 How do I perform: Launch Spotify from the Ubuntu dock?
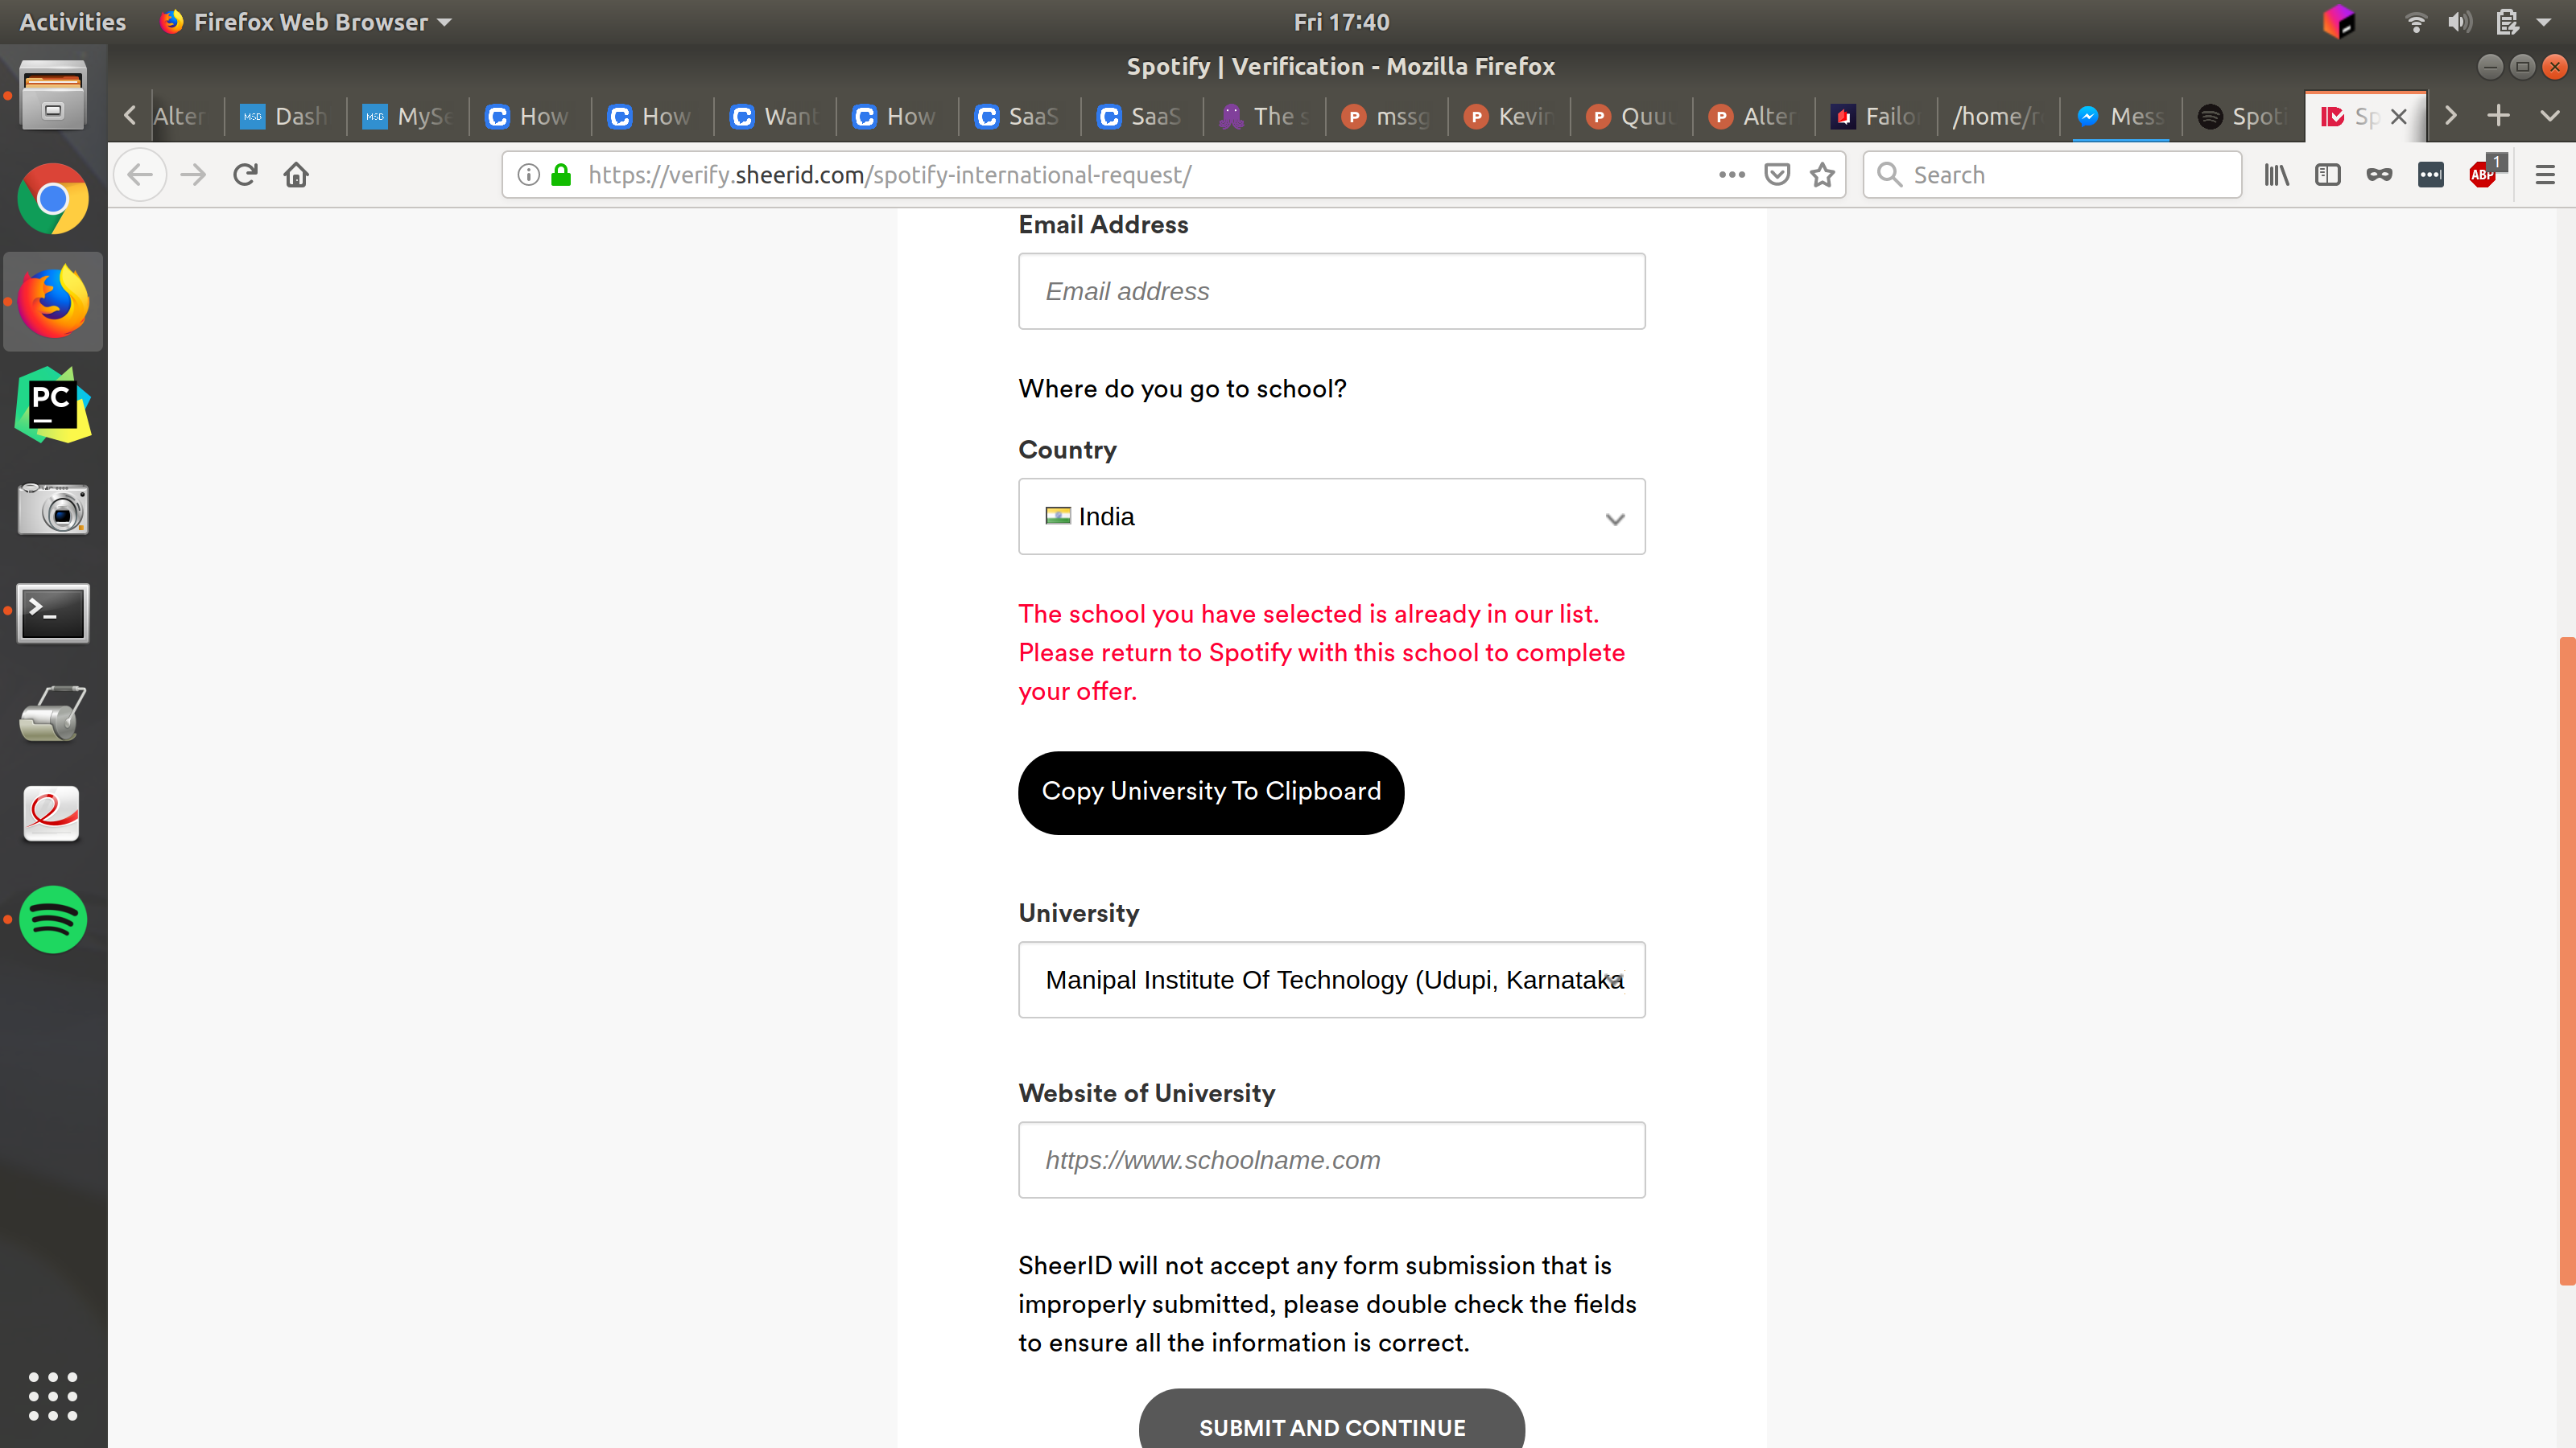tap(53, 919)
